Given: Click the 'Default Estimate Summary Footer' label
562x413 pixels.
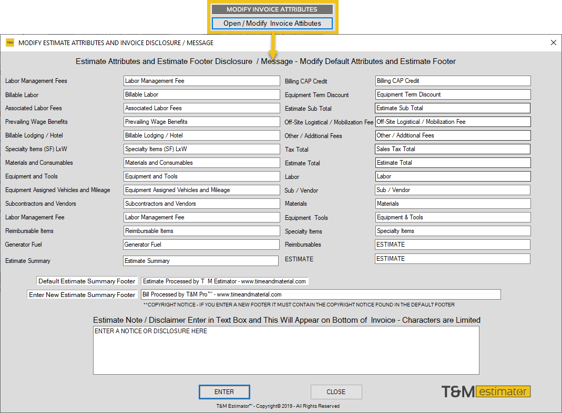Looking at the screenshot, I should (87, 281).
